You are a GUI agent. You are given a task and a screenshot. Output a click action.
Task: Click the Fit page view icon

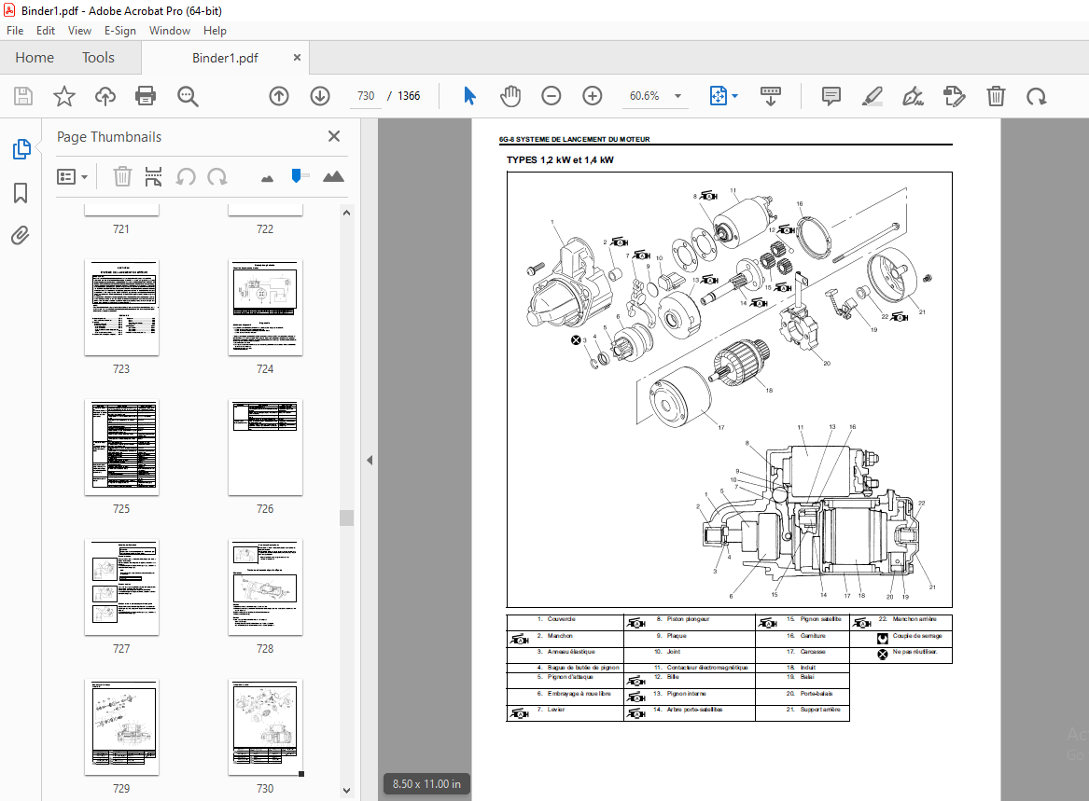coord(719,96)
